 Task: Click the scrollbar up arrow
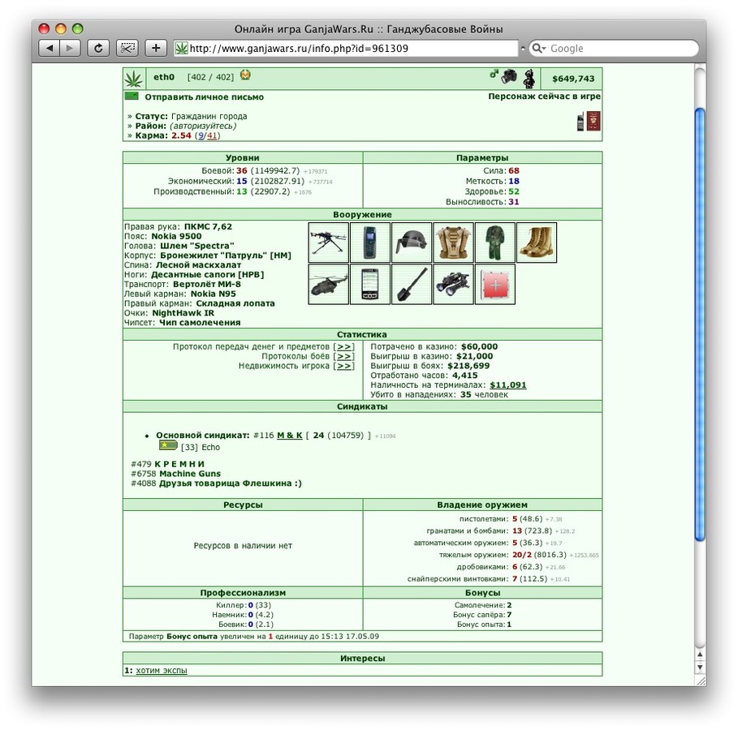pyautogui.click(x=700, y=654)
